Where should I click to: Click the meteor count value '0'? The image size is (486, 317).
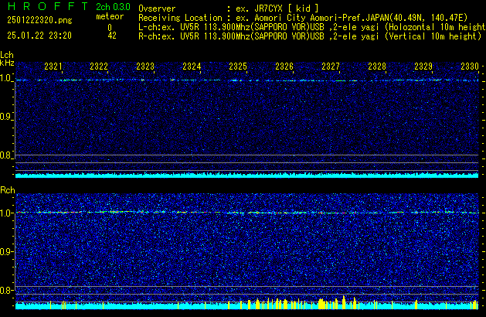tap(110, 28)
